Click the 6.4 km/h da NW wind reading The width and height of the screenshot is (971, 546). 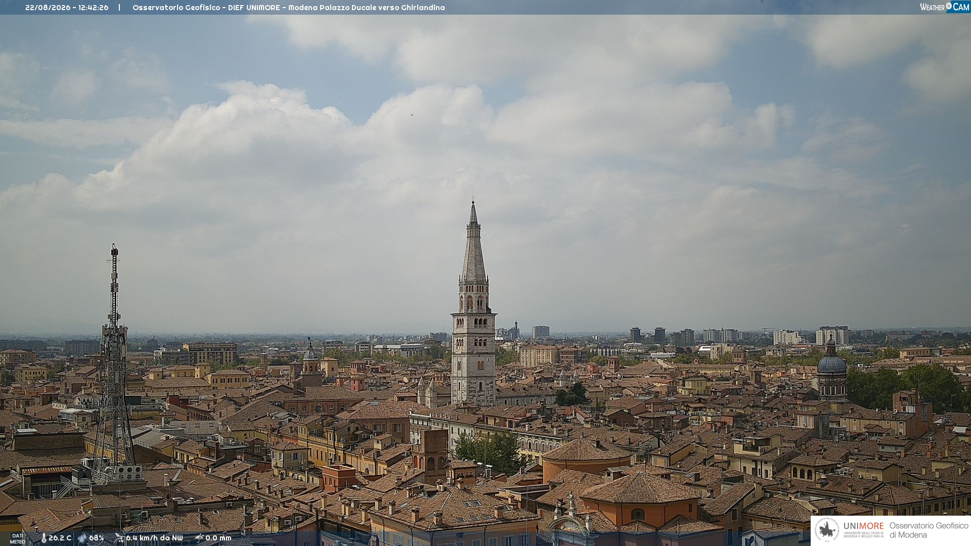[154, 538]
